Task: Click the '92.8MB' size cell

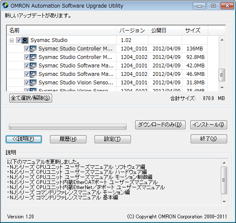Action: click(195, 57)
